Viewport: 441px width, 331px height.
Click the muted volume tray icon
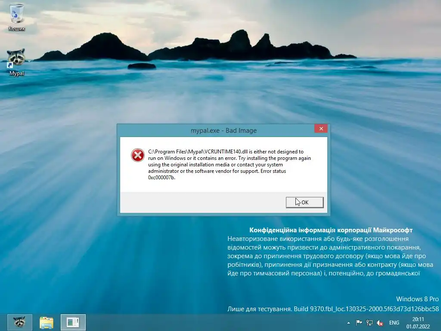pos(380,323)
